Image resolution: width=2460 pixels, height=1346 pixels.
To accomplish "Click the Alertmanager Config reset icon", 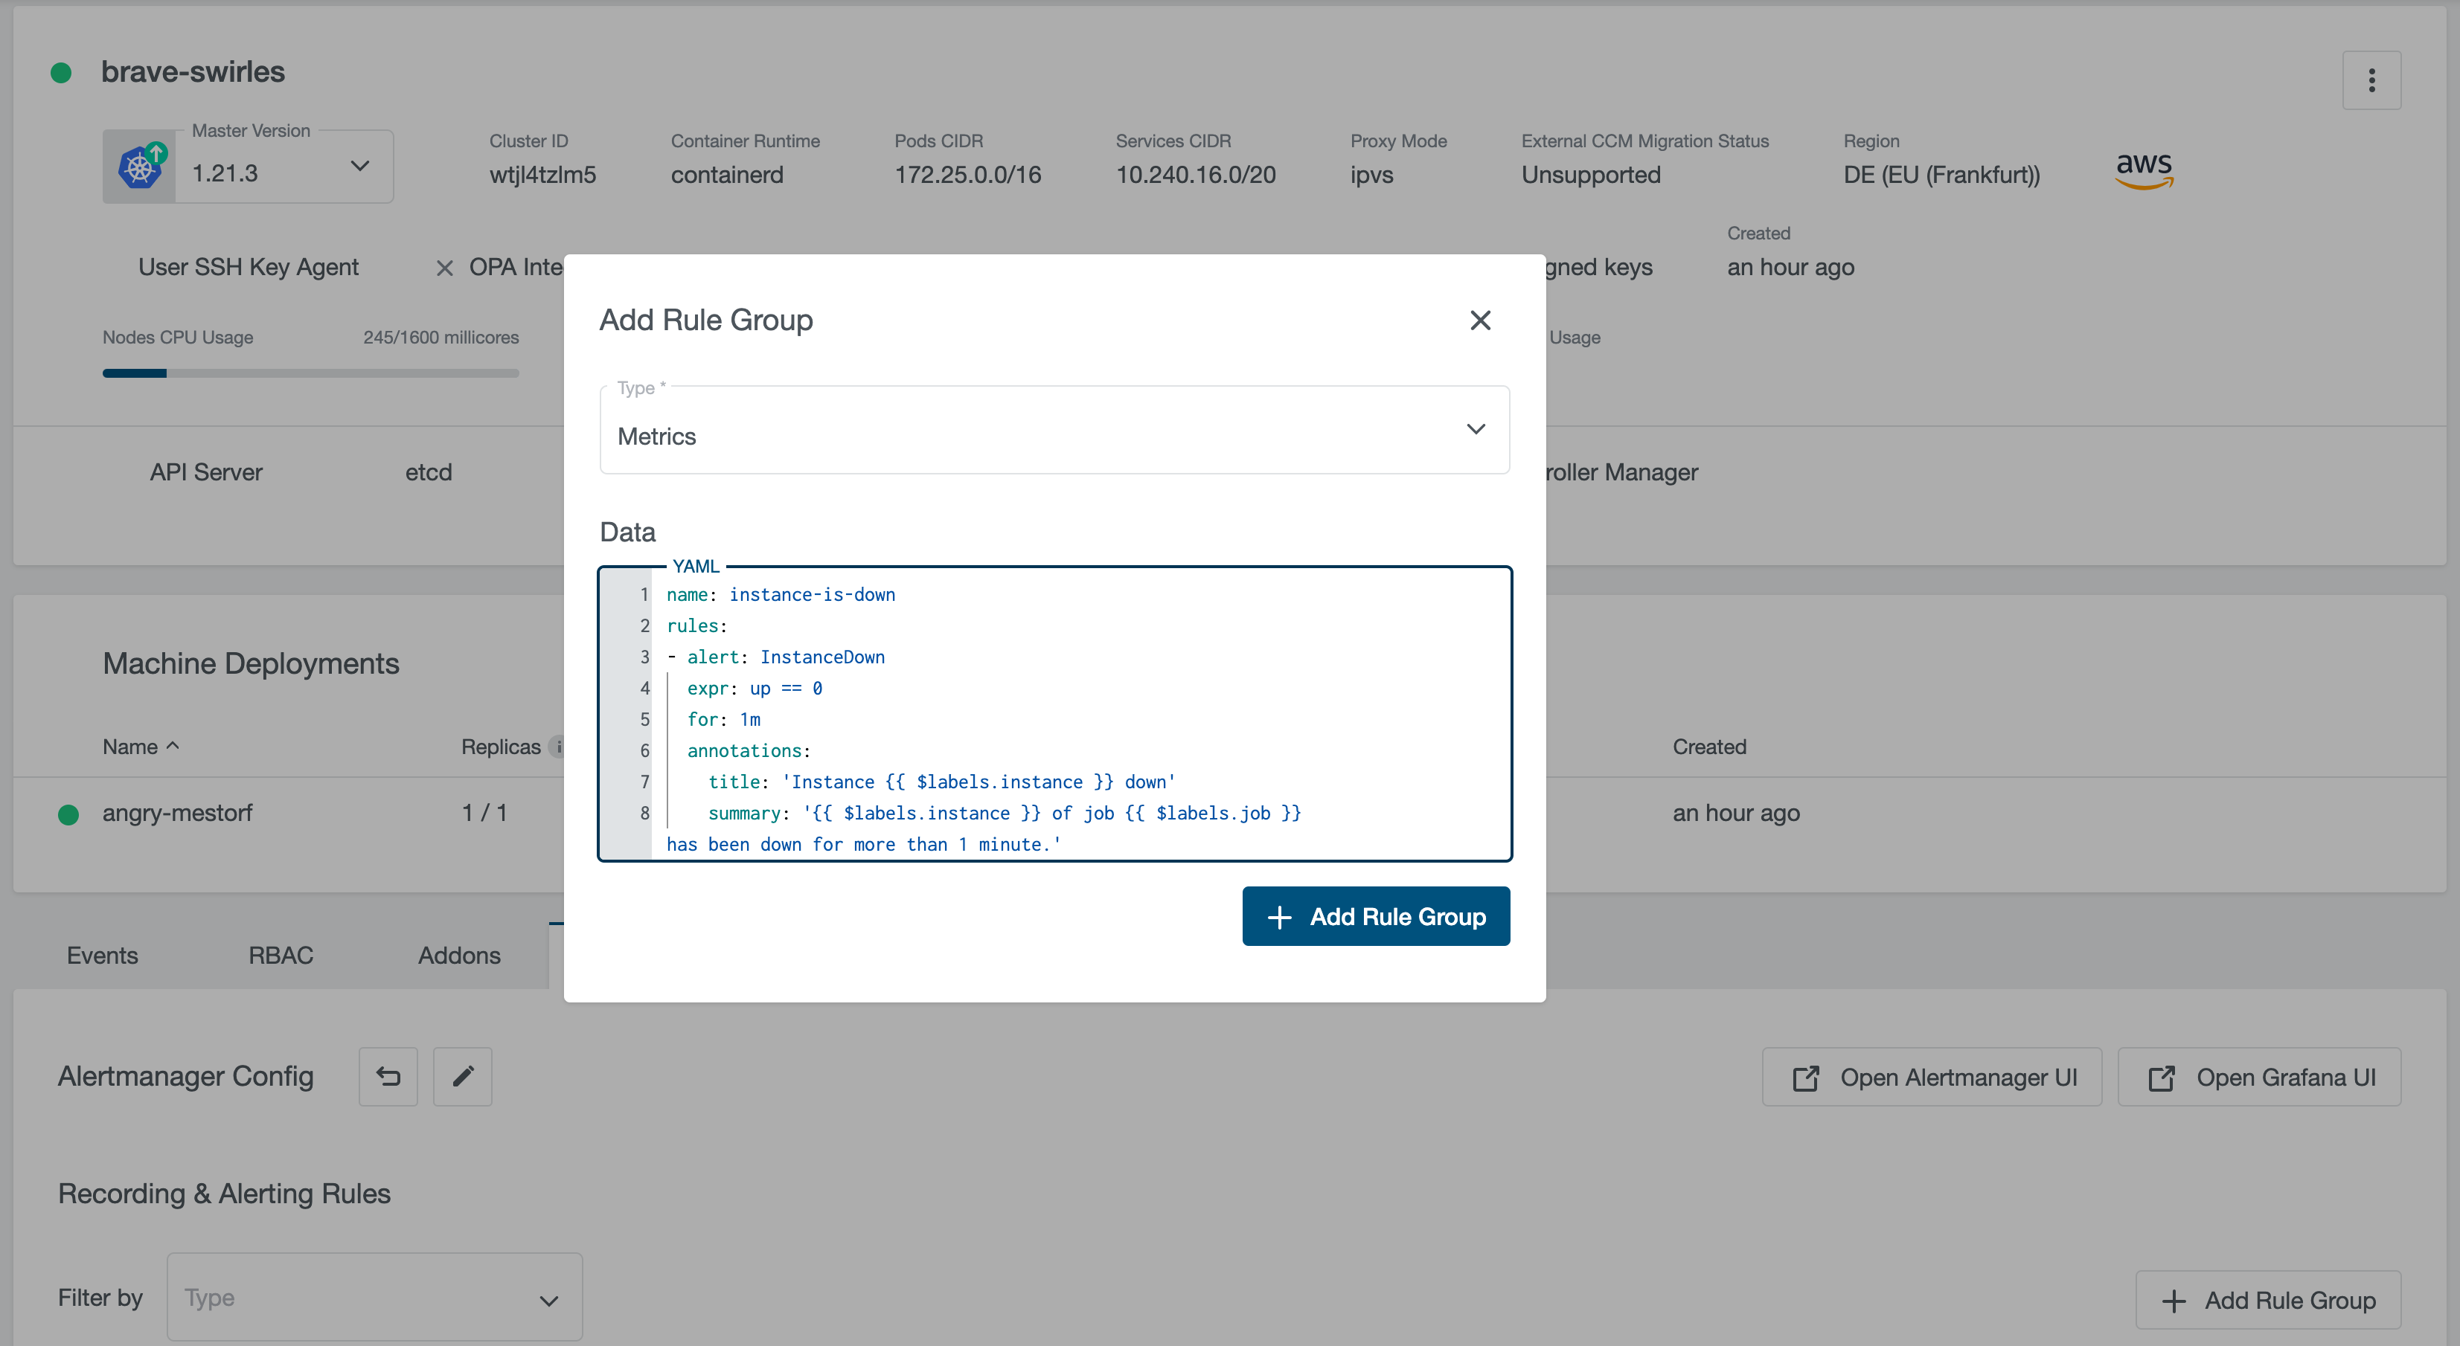I will point(386,1076).
